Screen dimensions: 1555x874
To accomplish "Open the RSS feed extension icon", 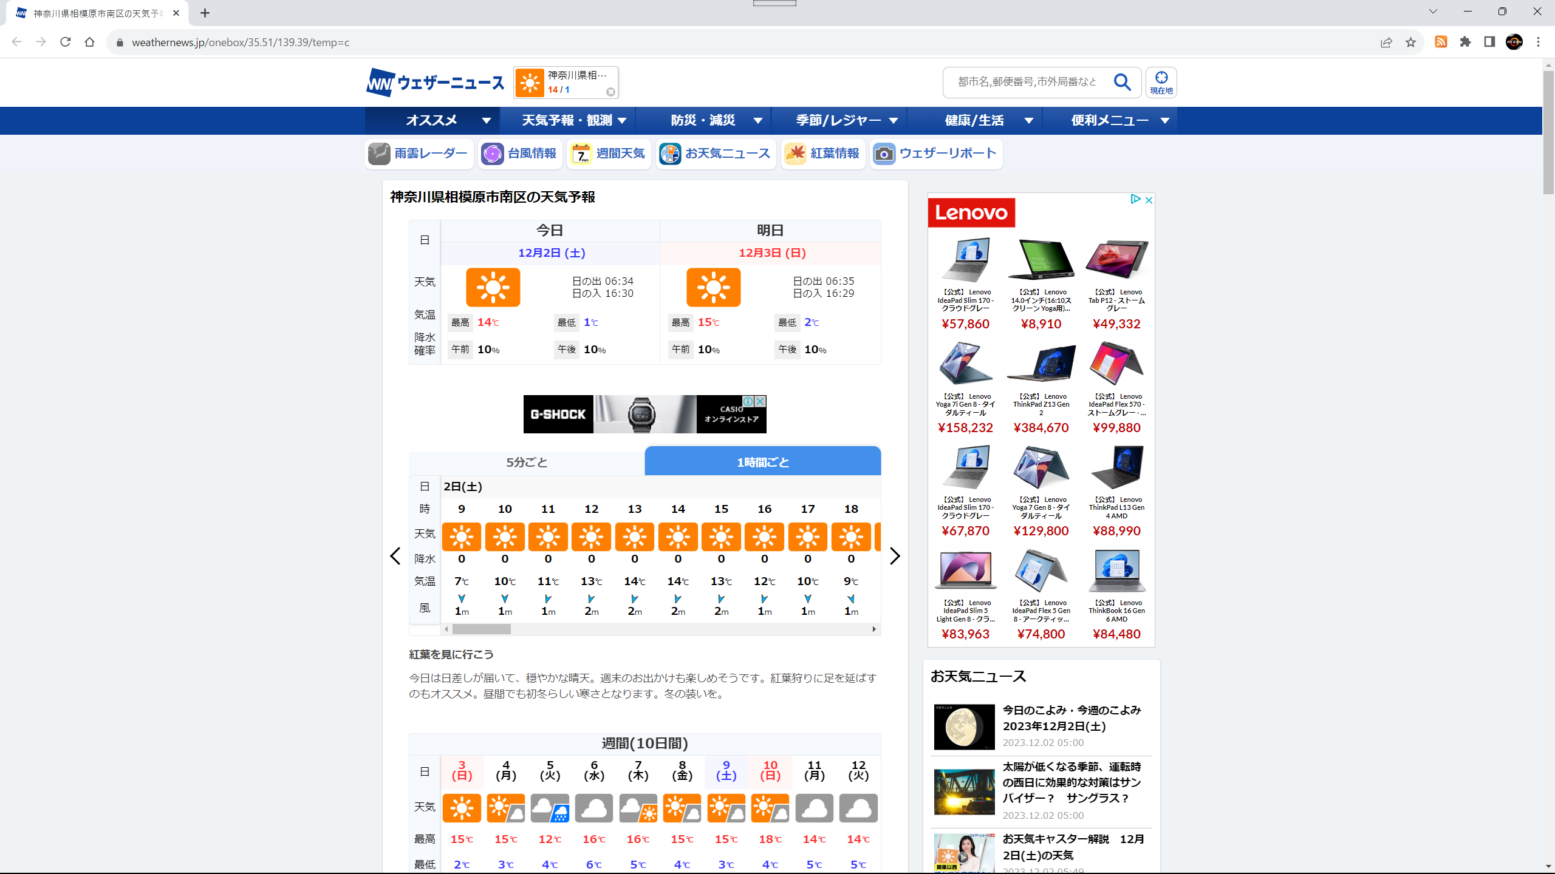I will [1441, 42].
